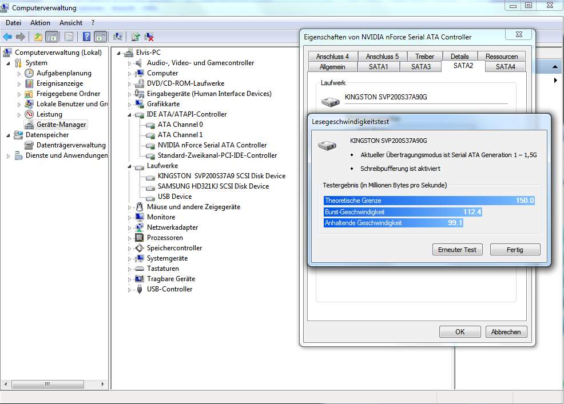Select SAMSUNG HD321KJ SCSI Disk Device

click(213, 186)
